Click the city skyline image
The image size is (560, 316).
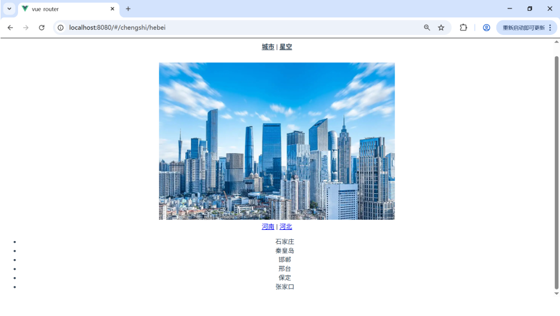click(277, 141)
